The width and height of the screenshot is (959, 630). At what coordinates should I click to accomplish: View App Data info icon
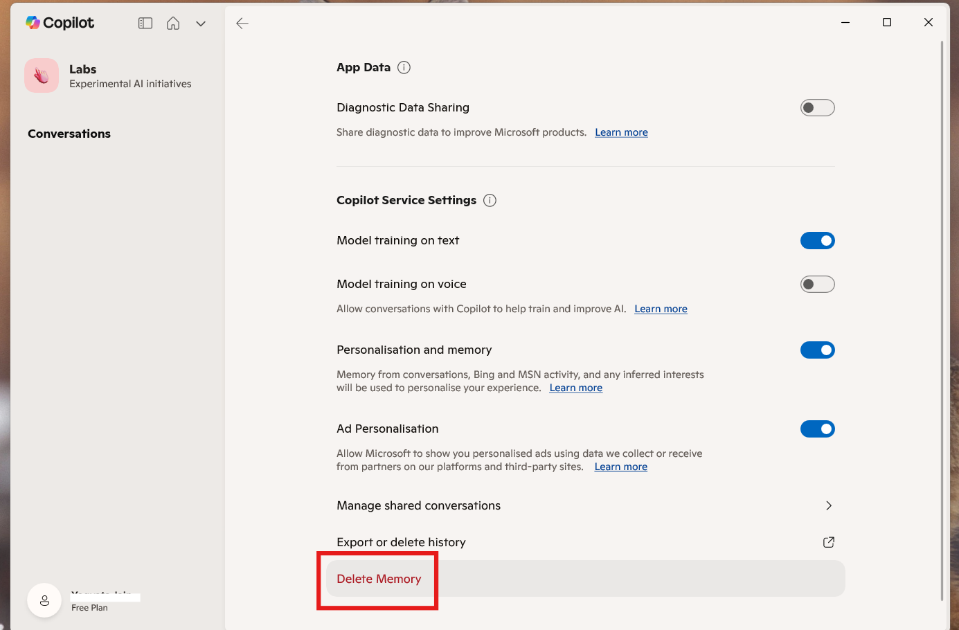404,67
